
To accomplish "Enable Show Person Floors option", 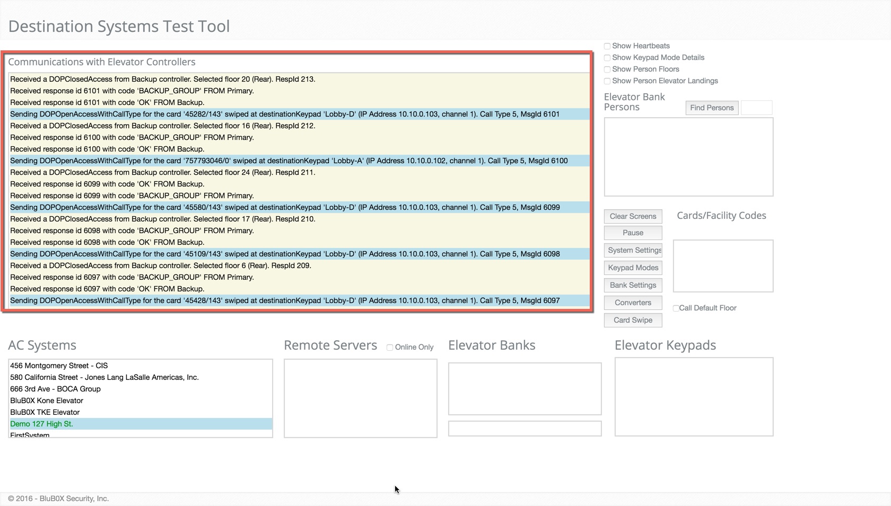I will pos(607,69).
